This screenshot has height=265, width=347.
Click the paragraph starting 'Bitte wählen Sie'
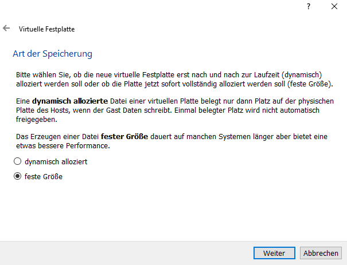(174, 80)
